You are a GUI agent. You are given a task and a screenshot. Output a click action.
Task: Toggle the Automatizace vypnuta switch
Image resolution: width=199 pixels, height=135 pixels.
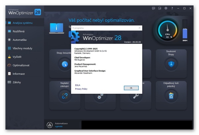[x=49, y=125]
